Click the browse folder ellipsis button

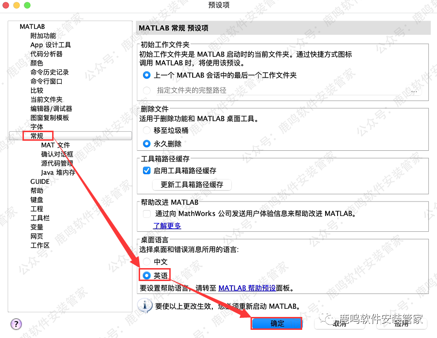pyautogui.click(x=414, y=90)
